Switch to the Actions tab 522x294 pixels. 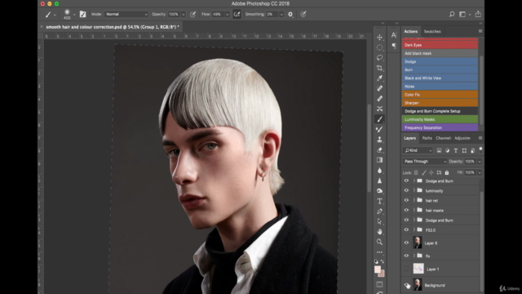click(x=410, y=31)
